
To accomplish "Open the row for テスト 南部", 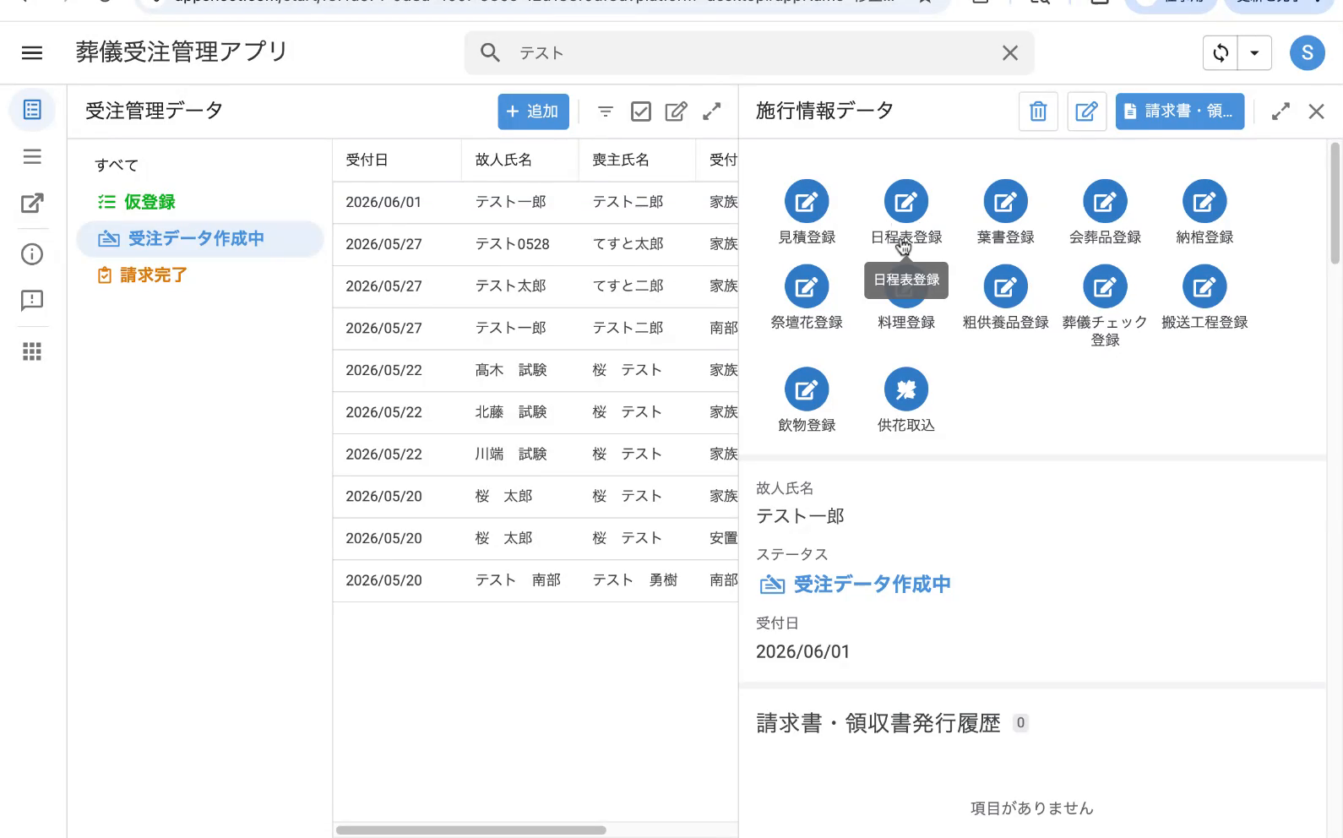I will [x=536, y=580].
